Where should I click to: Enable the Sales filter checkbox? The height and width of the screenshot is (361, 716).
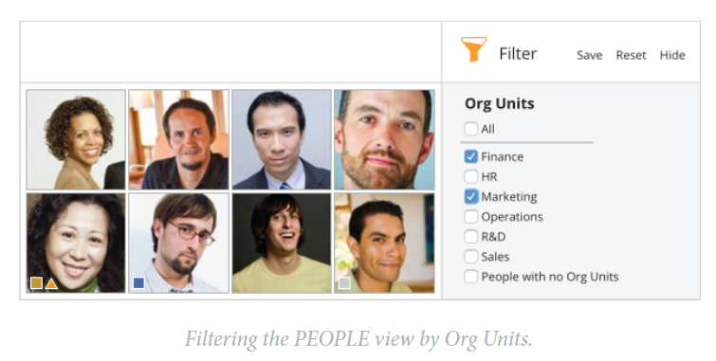(470, 256)
